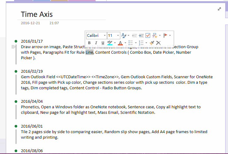228x154 pixels.
Task: Toggle bold formatting in mini toolbar
Action: [x=90, y=43]
